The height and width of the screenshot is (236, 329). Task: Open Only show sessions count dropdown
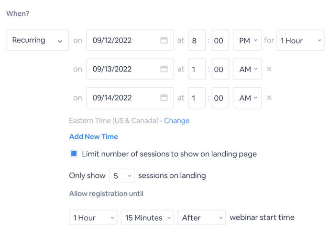[x=122, y=175]
